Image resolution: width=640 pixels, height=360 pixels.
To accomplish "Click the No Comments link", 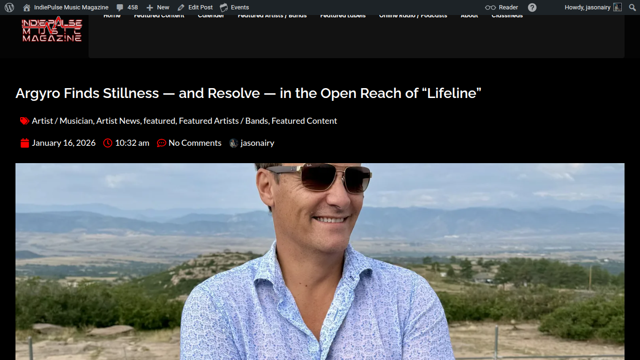I will pyautogui.click(x=195, y=143).
